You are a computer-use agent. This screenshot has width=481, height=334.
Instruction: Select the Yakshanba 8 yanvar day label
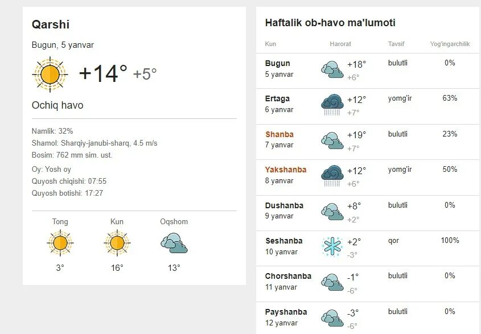point(286,175)
